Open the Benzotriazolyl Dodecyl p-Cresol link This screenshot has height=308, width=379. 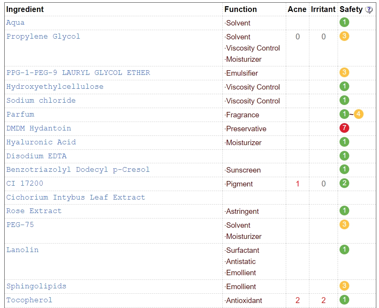(x=78, y=169)
